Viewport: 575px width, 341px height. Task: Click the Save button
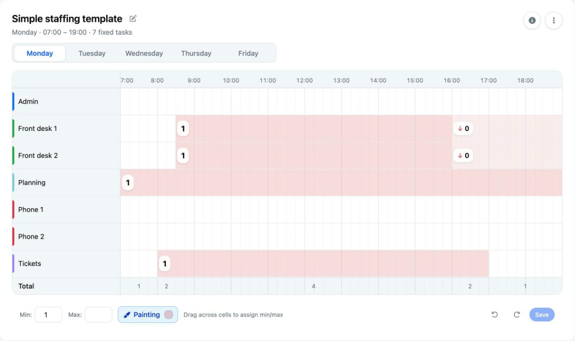542,315
